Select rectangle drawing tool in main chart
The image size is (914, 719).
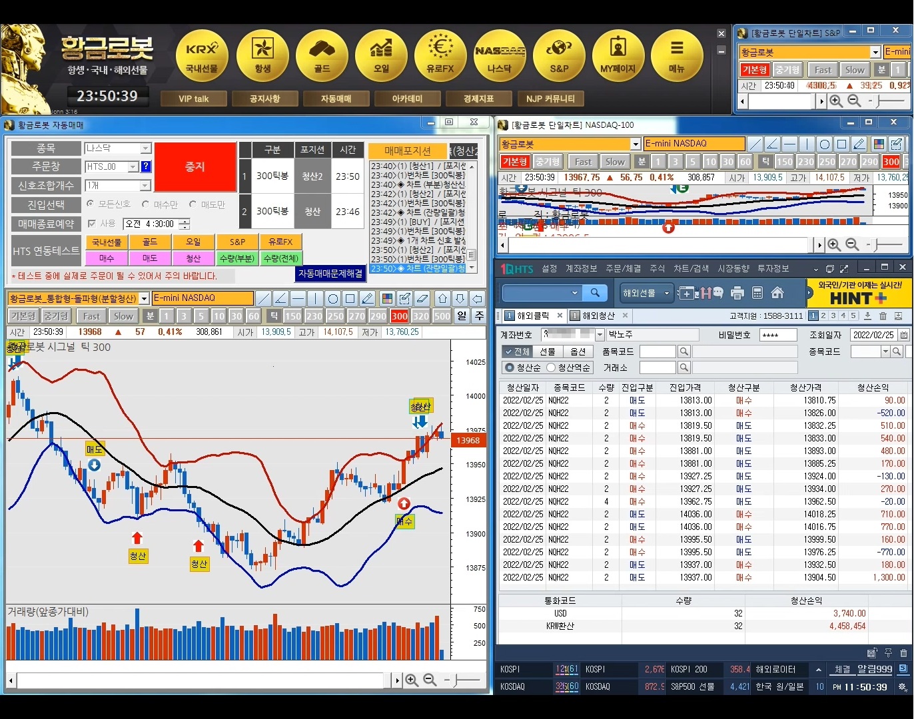coord(350,298)
